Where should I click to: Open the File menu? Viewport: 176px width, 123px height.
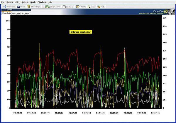pyautogui.click(x=3, y=2)
